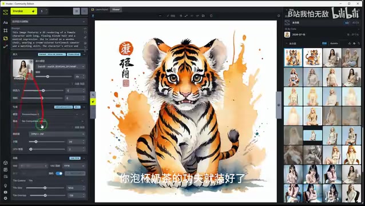Open the workflows tab icon in sidebar
This screenshot has width=365, height=206.
point(5,46)
